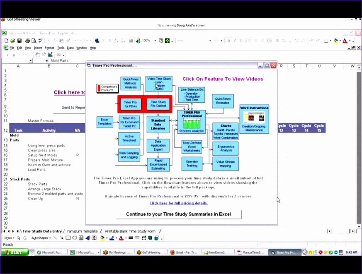Open Office Assistant help question-mark icon
The image size is (362, 274).
pos(161,41)
